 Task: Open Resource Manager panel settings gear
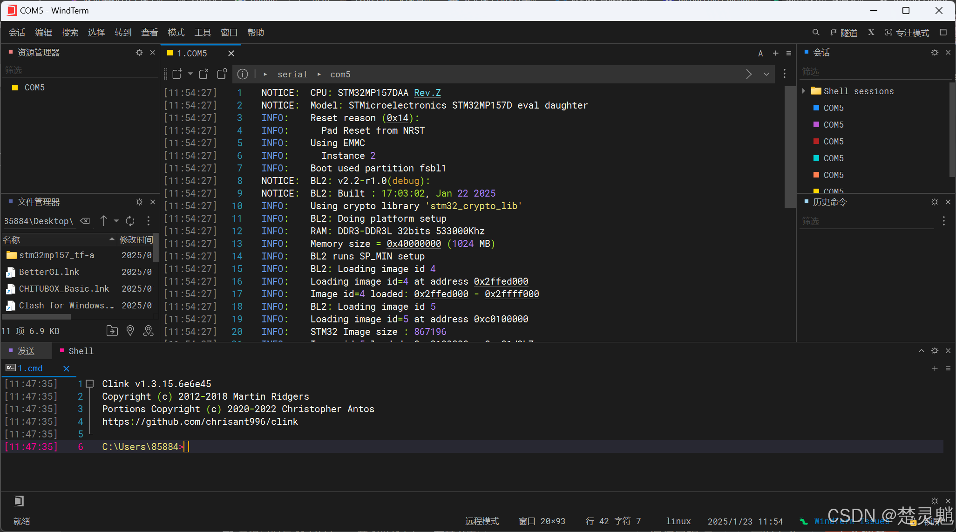(139, 53)
